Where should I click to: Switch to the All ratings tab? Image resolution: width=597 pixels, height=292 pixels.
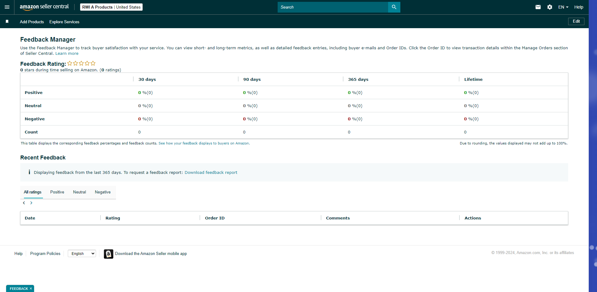coord(33,192)
